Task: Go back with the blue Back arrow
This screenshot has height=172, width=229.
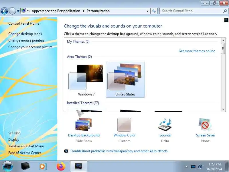Action: click(4, 11)
